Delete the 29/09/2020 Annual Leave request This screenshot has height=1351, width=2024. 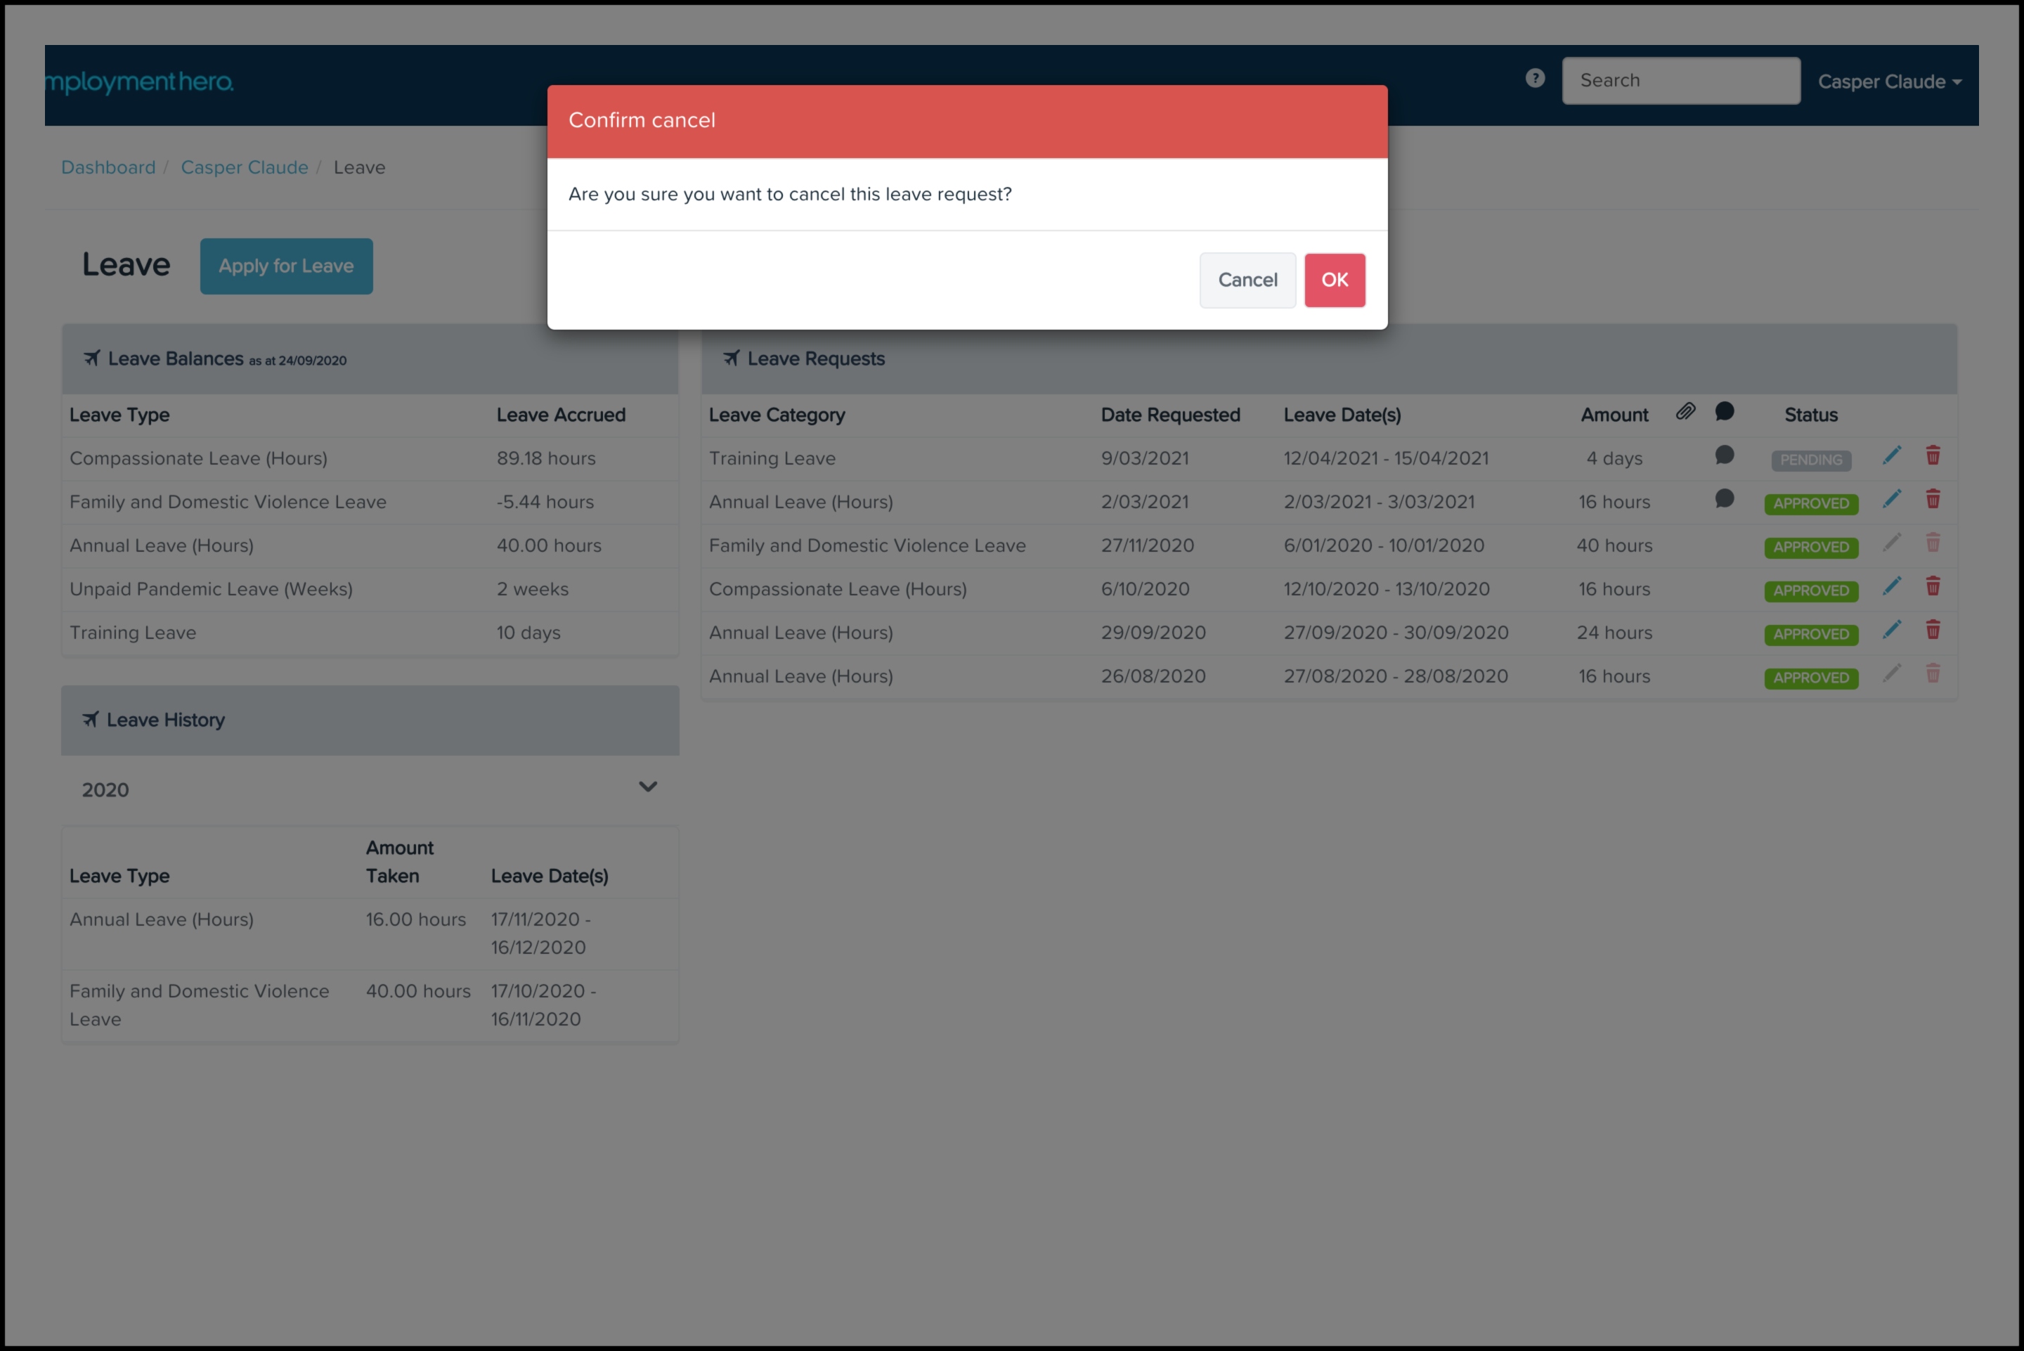tap(1933, 630)
